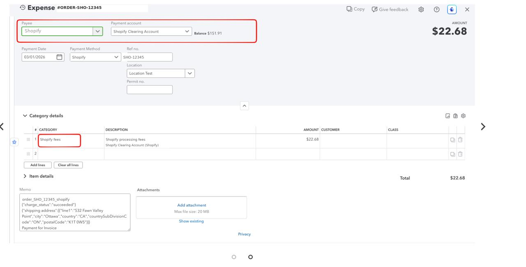Duplicate line 1 with the copy icon
This screenshot has height=267, width=526.
[452, 140]
